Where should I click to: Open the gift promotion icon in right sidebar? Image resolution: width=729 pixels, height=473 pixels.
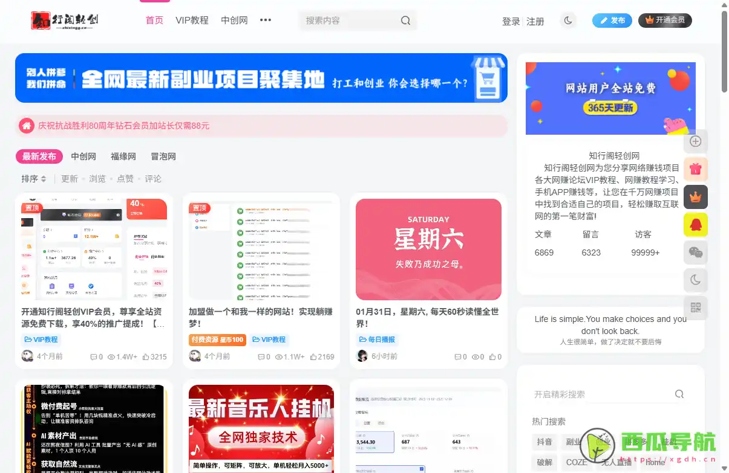pos(695,169)
